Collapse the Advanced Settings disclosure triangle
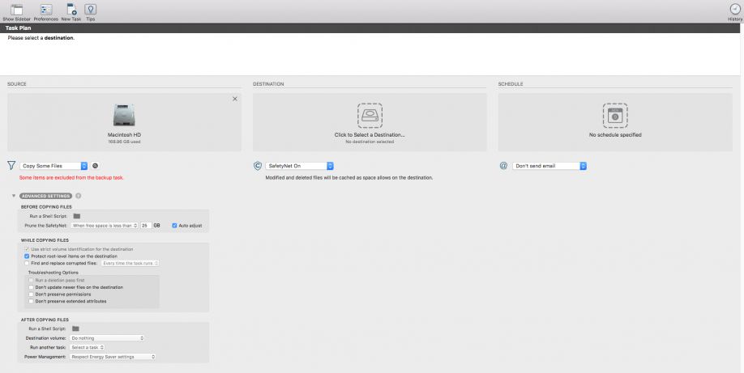This screenshot has width=744, height=373. pyautogui.click(x=13, y=196)
